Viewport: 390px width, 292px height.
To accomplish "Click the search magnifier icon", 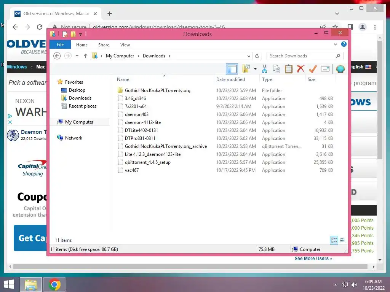I will [338, 56].
